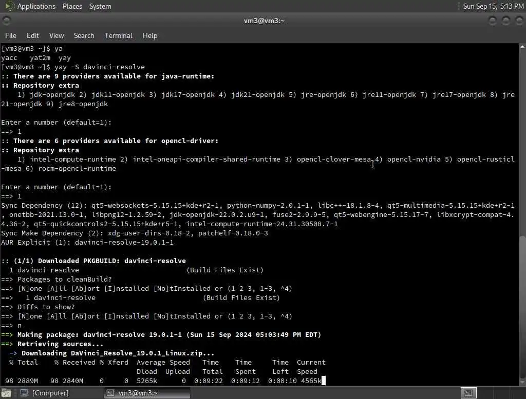Image resolution: width=526 pixels, height=399 pixels.
Task: Click the clock showing Sun Sep 15
Action: (x=493, y=6)
